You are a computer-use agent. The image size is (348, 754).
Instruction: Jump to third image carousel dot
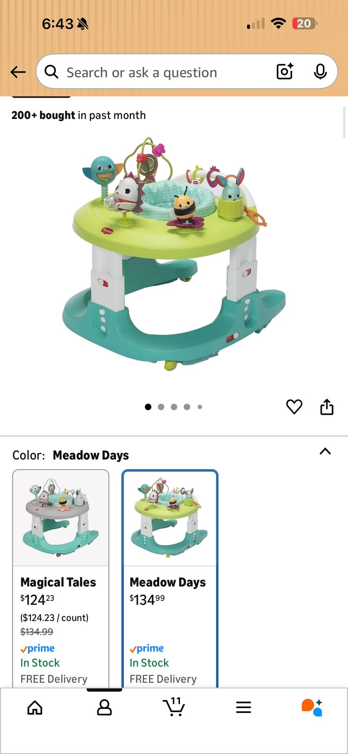[174, 407]
